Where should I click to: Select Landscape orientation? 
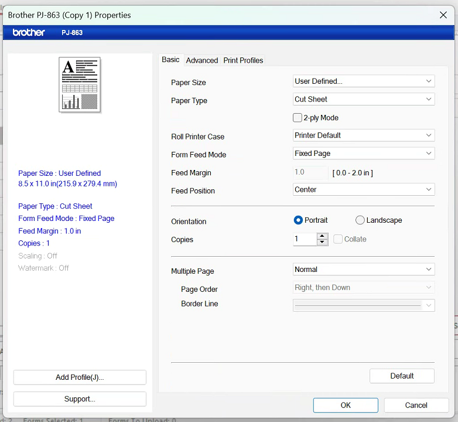tap(360, 220)
